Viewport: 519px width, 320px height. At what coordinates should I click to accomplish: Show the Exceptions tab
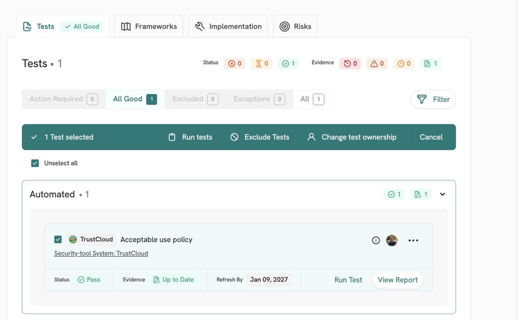(x=259, y=99)
